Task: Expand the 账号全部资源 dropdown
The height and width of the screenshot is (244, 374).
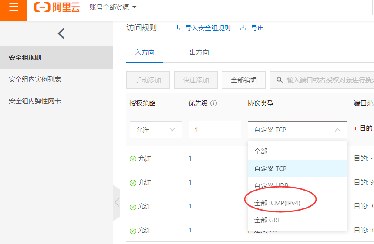Action: pyautogui.click(x=134, y=7)
